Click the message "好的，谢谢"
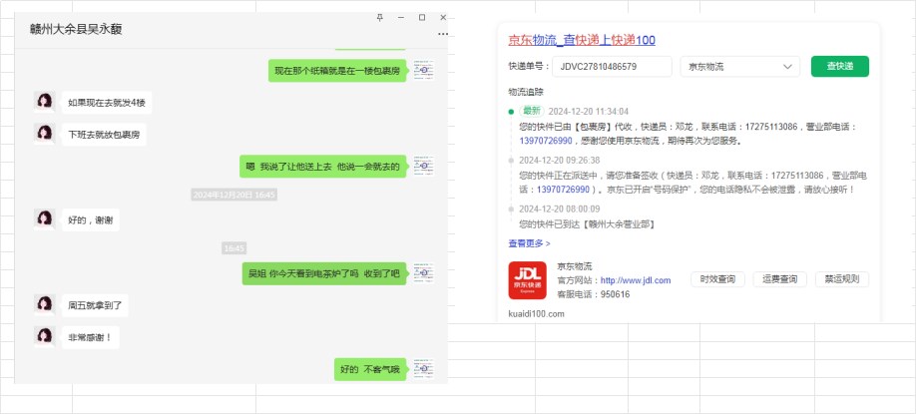 click(x=91, y=220)
